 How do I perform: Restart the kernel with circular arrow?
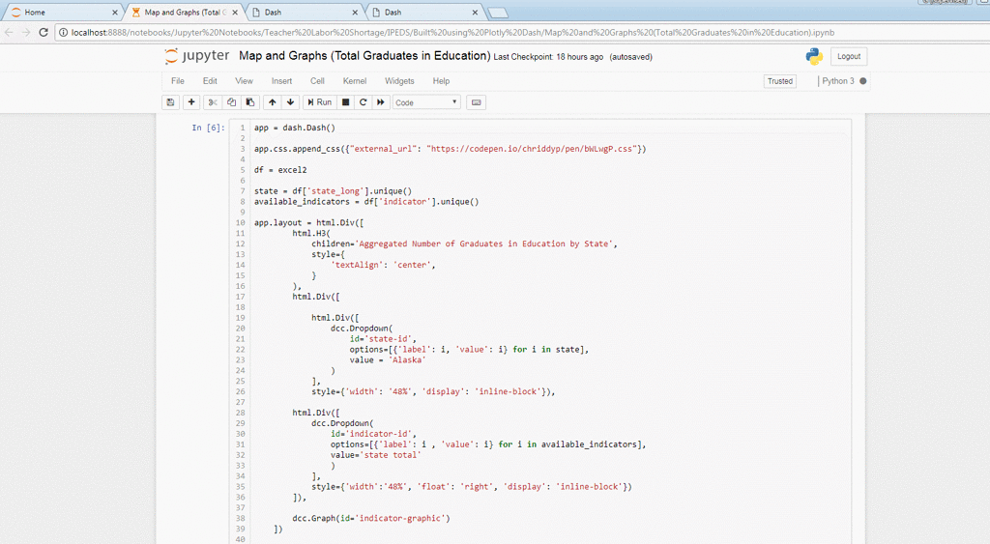[x=364, y=102]
